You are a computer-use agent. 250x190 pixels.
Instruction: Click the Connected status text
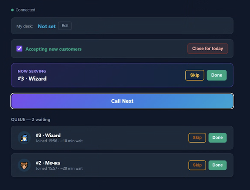click(25, 10)
